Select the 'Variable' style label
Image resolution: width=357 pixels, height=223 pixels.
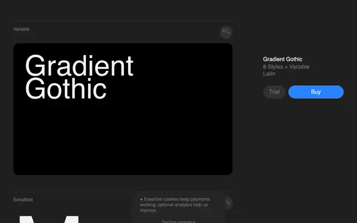pyautogui.click(x=21, y=29)
